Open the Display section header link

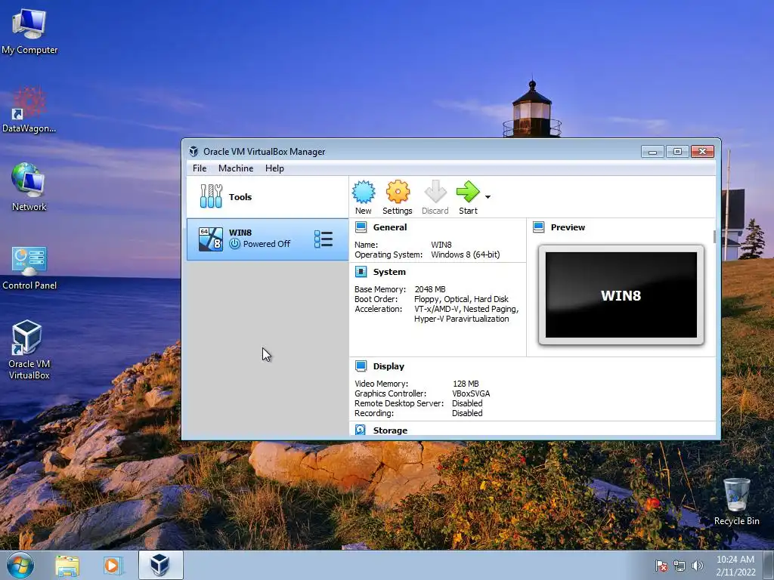pyautogui.click(x=389, y=366)
